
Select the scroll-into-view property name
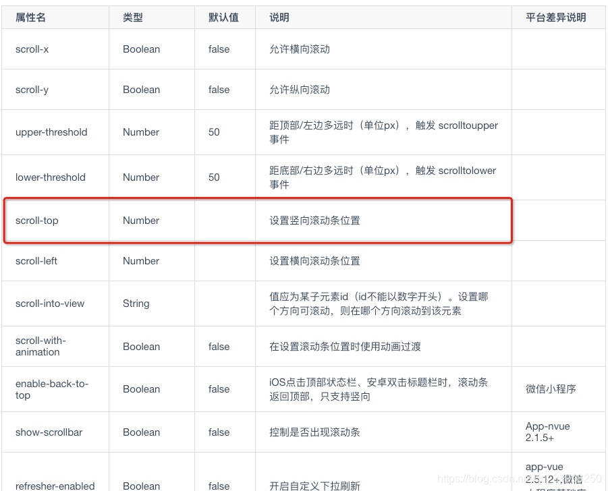tap(50, 304)
